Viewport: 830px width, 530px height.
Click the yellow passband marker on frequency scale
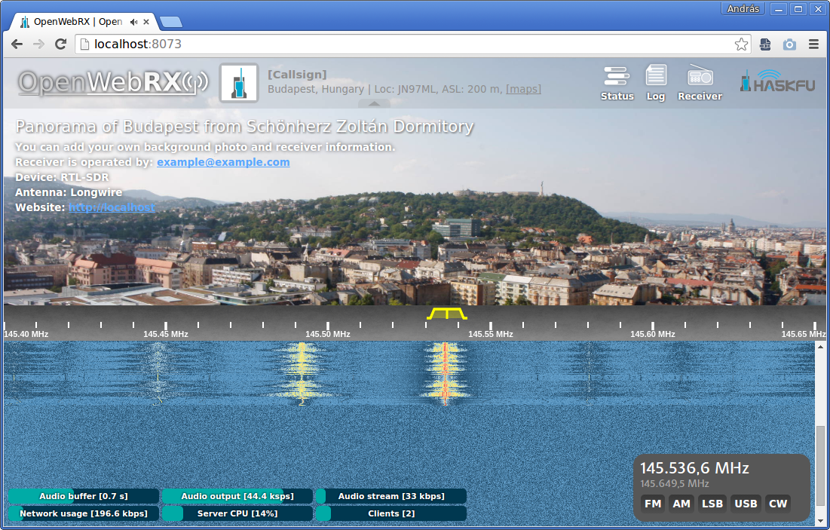tap(446, 313)
